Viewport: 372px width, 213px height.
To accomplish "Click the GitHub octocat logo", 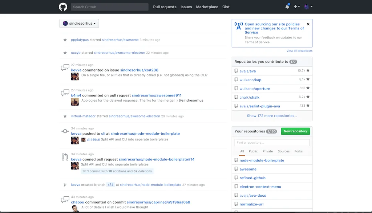I will [x=63, y=7].
